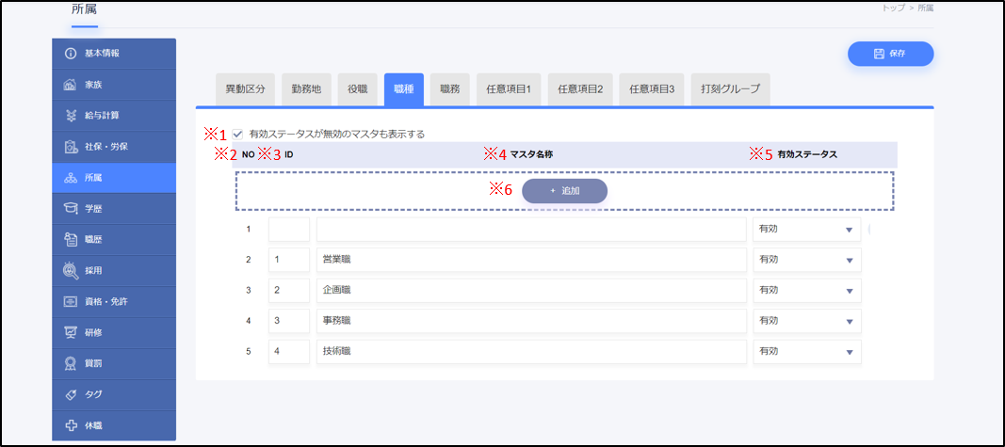The image size is (1005, 447).
Task: Click the floppy disk icon on 保存
Action: pos(879,55)
